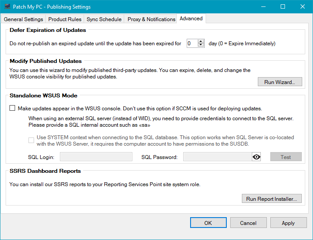
Task: Toggle the Use SYSTEM context checkbox
Action: (31, 140)
